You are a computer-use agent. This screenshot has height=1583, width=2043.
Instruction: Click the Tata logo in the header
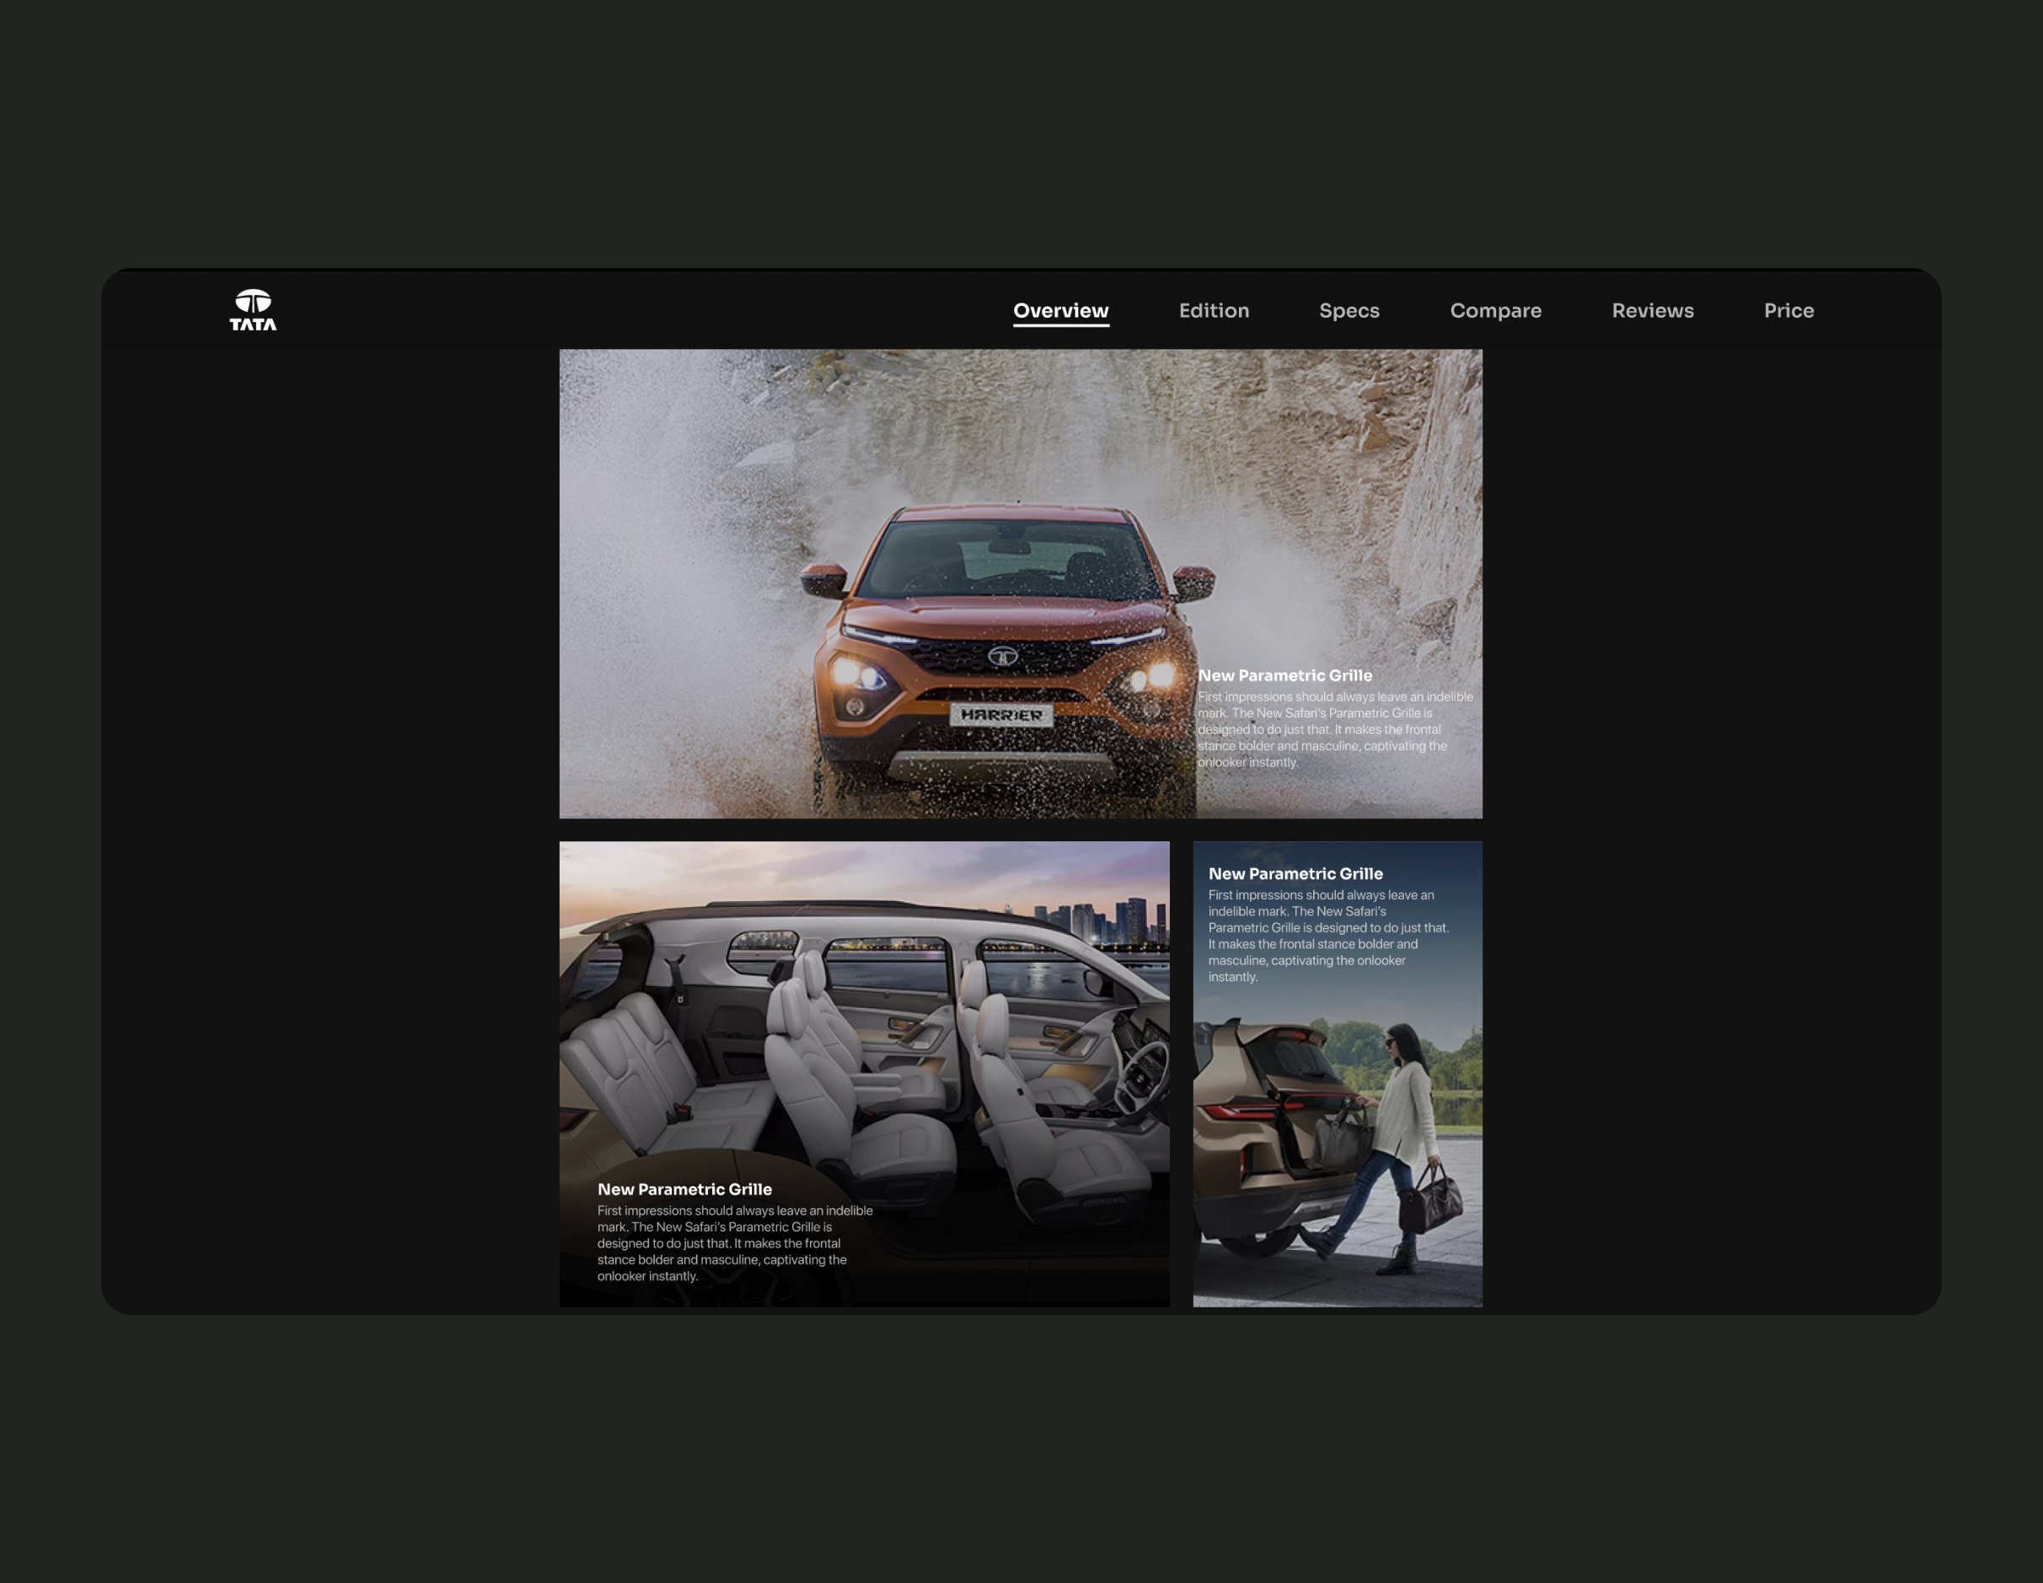tap(253, 309)
